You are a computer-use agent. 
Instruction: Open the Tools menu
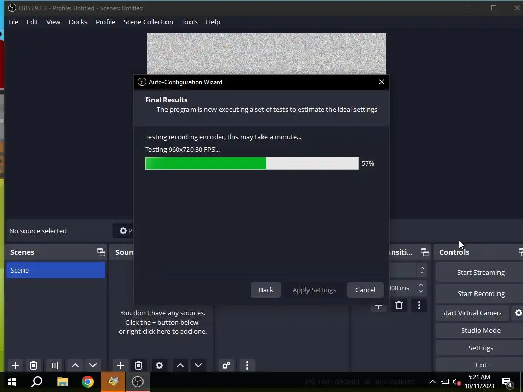189,22
